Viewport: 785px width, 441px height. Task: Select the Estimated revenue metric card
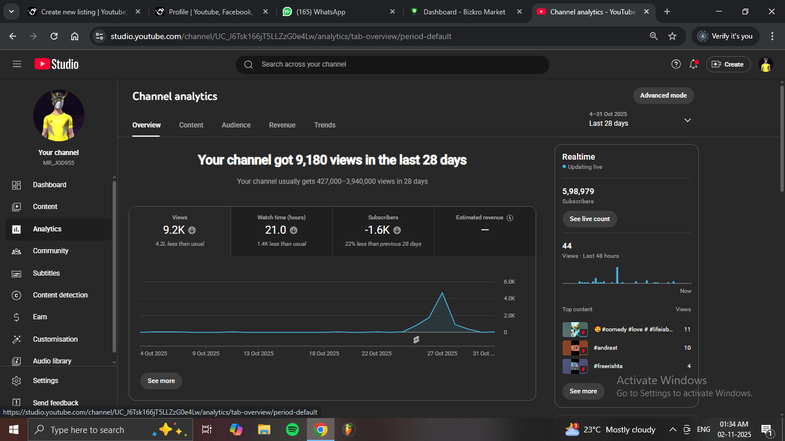click(x=484, y=231)
